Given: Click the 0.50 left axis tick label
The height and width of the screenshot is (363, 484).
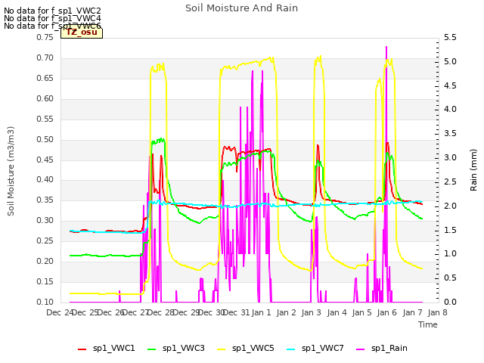Looking at the screenshot, I should [45, 139].
